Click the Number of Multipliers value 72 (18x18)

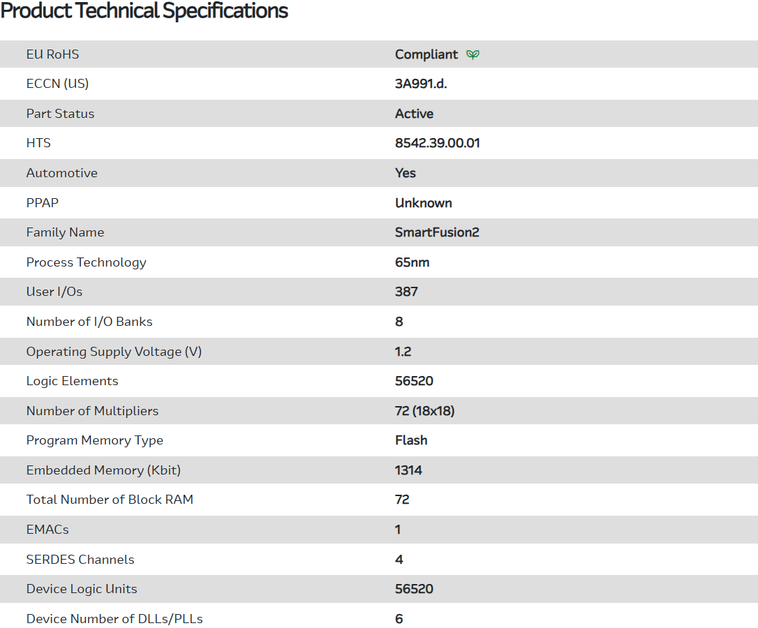click(x=424, y=411)
